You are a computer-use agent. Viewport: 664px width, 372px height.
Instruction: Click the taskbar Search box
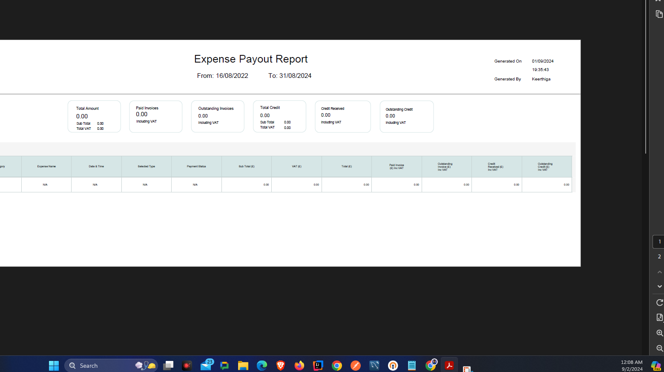[111, 366]
